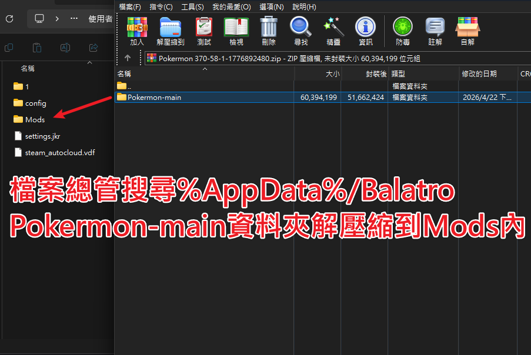This screenshot has height=355, width=531.
Task: Click the 使用者 breadcrumb in Explorer
Action: [x=100, y=19]
